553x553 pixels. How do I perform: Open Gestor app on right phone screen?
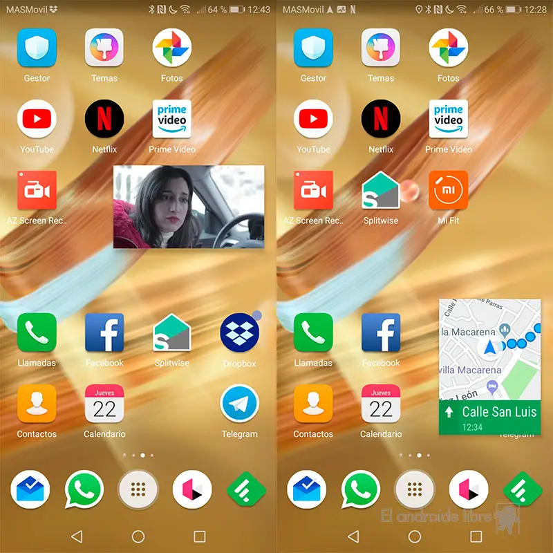click(313, 48)
